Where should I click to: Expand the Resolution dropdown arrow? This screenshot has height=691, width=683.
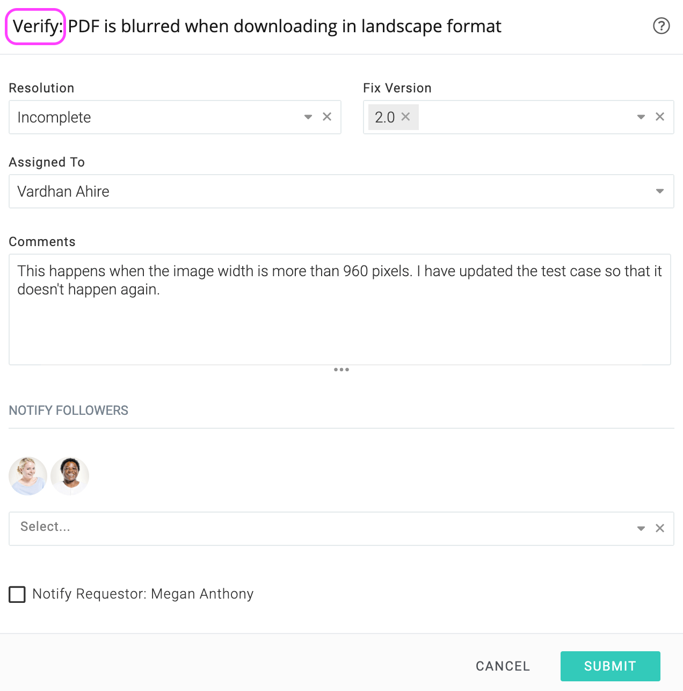[x=308, y=117]
